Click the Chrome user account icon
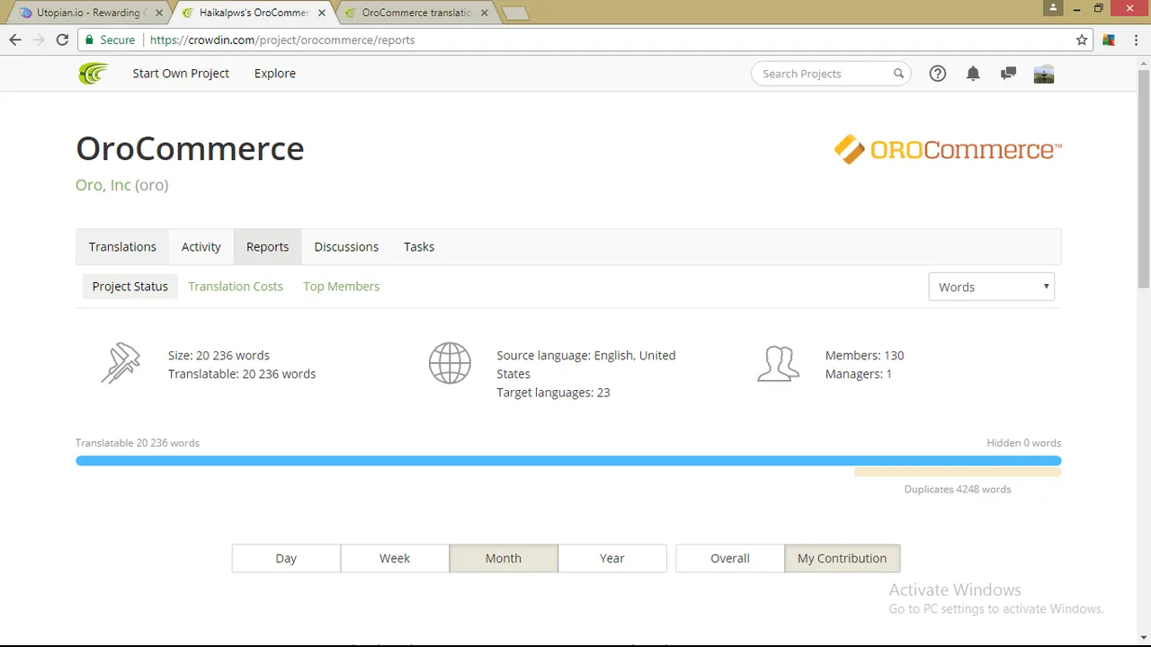Image resolution: width=1151 pixels, height=647 pixels. 1054,8
